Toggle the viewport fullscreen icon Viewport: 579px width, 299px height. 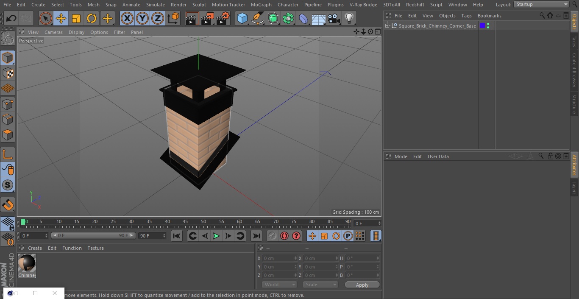(377, 32)
